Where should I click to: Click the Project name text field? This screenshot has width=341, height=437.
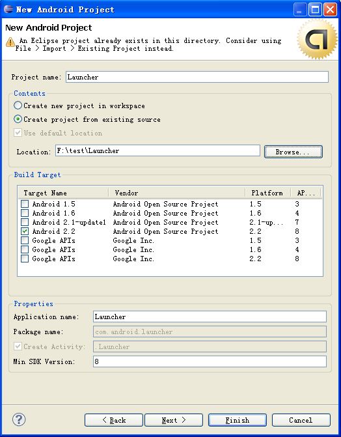click(197, 77)
